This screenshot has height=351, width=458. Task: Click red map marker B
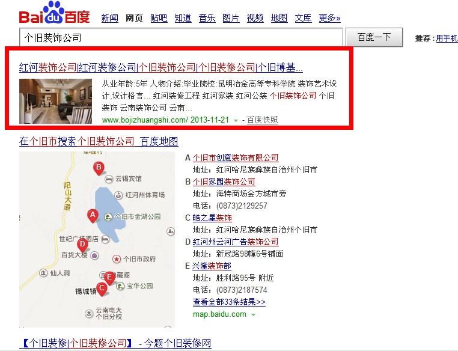[x=99, y=168]
